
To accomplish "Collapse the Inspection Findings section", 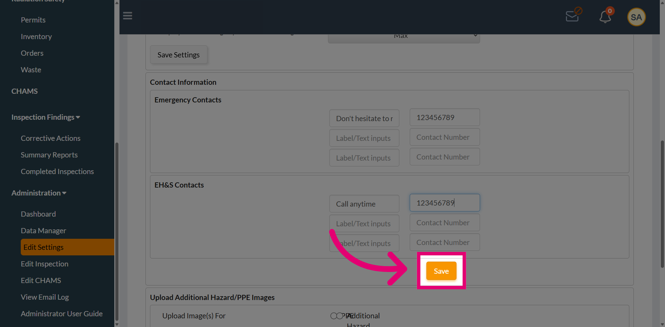I will point(46,117).
